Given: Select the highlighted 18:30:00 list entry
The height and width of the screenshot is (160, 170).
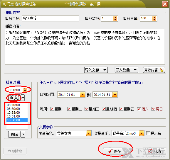Looking at the screenshot, I should tap(17, 120).
